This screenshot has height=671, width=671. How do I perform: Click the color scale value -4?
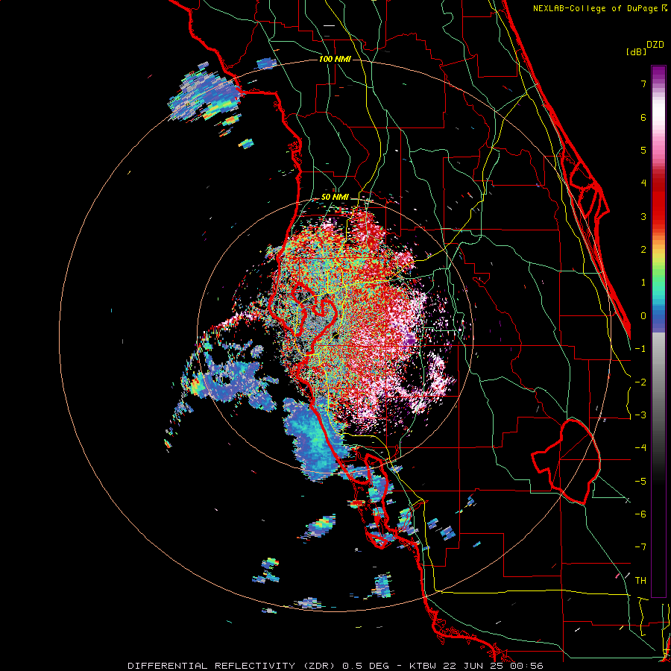click(640, 448)
